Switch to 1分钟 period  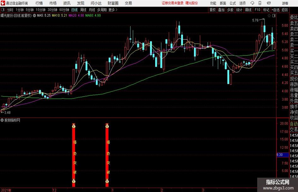(20, 10)
